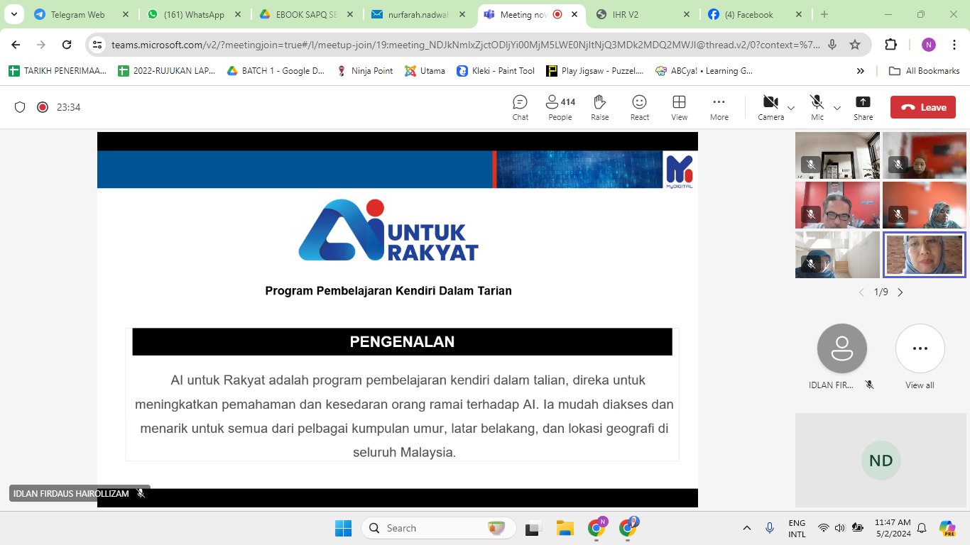Click the address bar URL field
This screenshot has width=970, height=545.
click(465, 45)
